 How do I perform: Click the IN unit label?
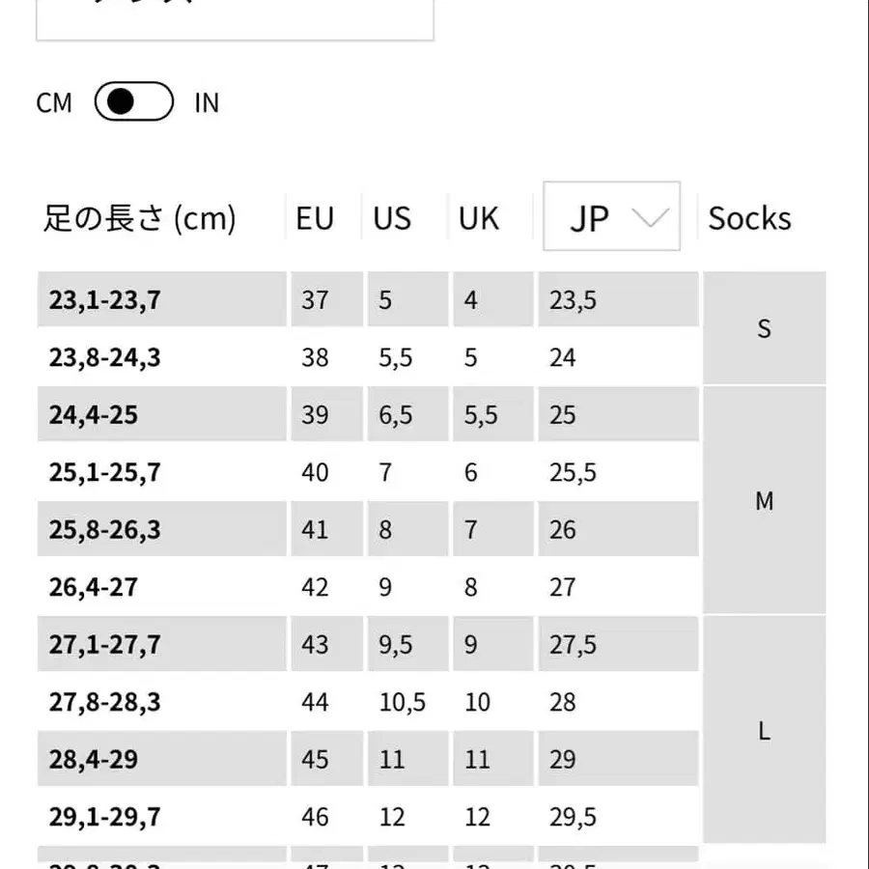207,103
